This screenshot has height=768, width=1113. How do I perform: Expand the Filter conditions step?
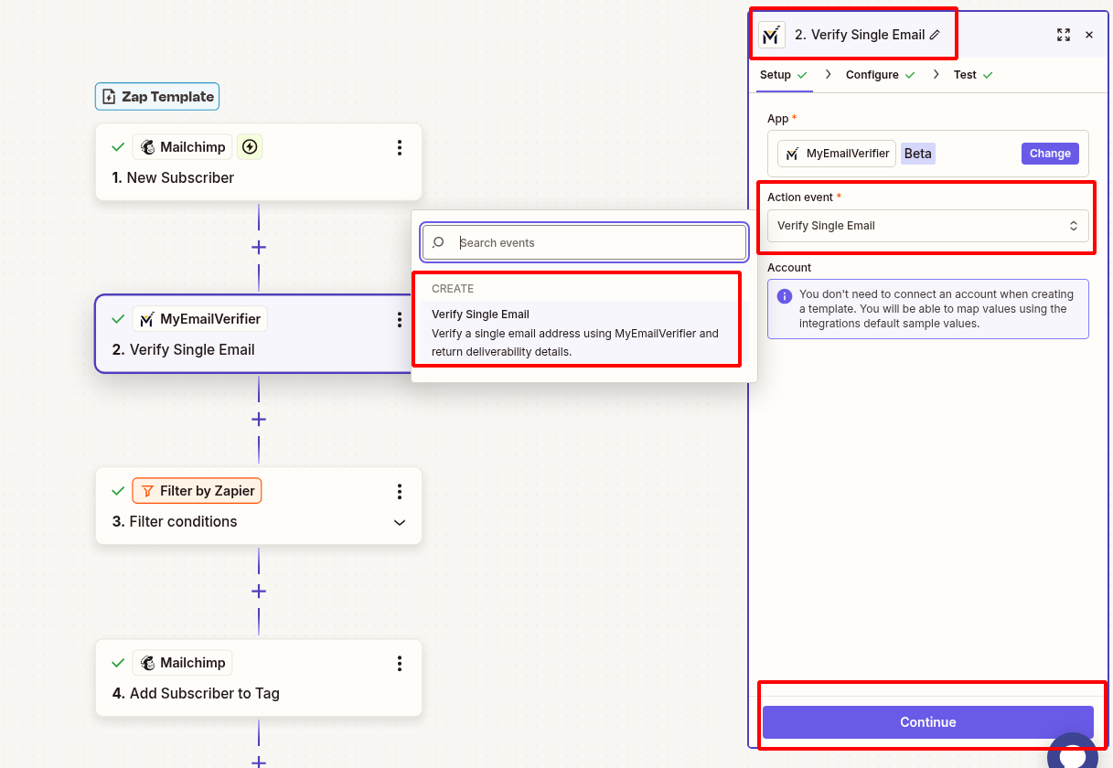tap(399, 522)
